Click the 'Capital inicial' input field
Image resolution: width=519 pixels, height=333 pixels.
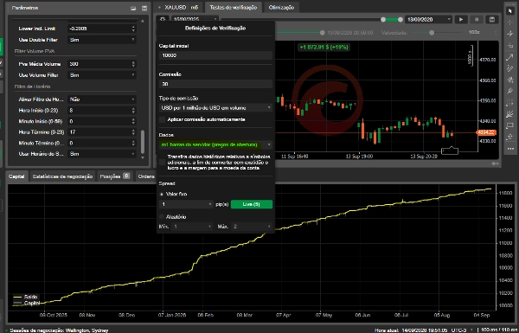pos(215,55)
